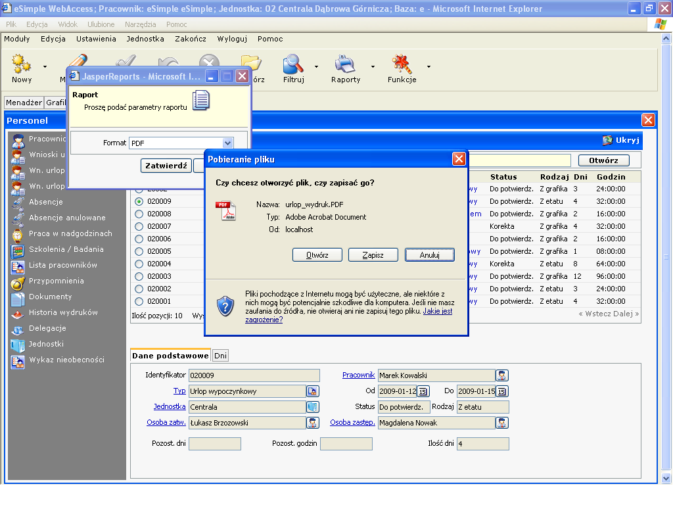Open Lista pracowników sidebar icon
Viewport: 673px width, 505px height.
click(18, 266)
